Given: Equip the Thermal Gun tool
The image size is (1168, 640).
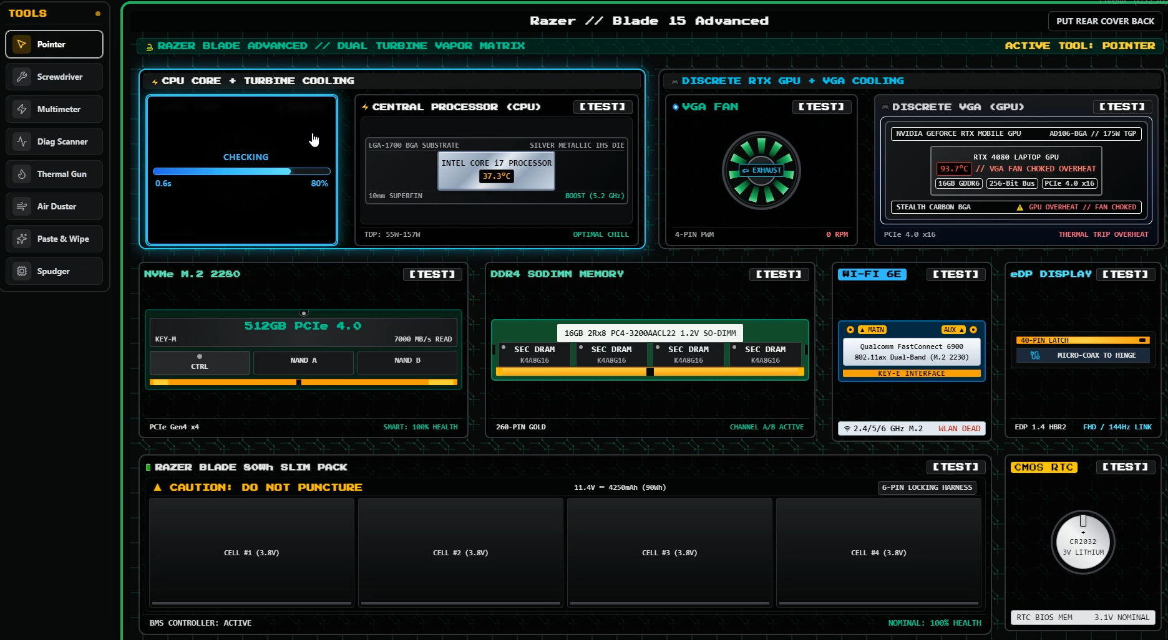Looking at the screenshot, I should [x=54, y=174].
